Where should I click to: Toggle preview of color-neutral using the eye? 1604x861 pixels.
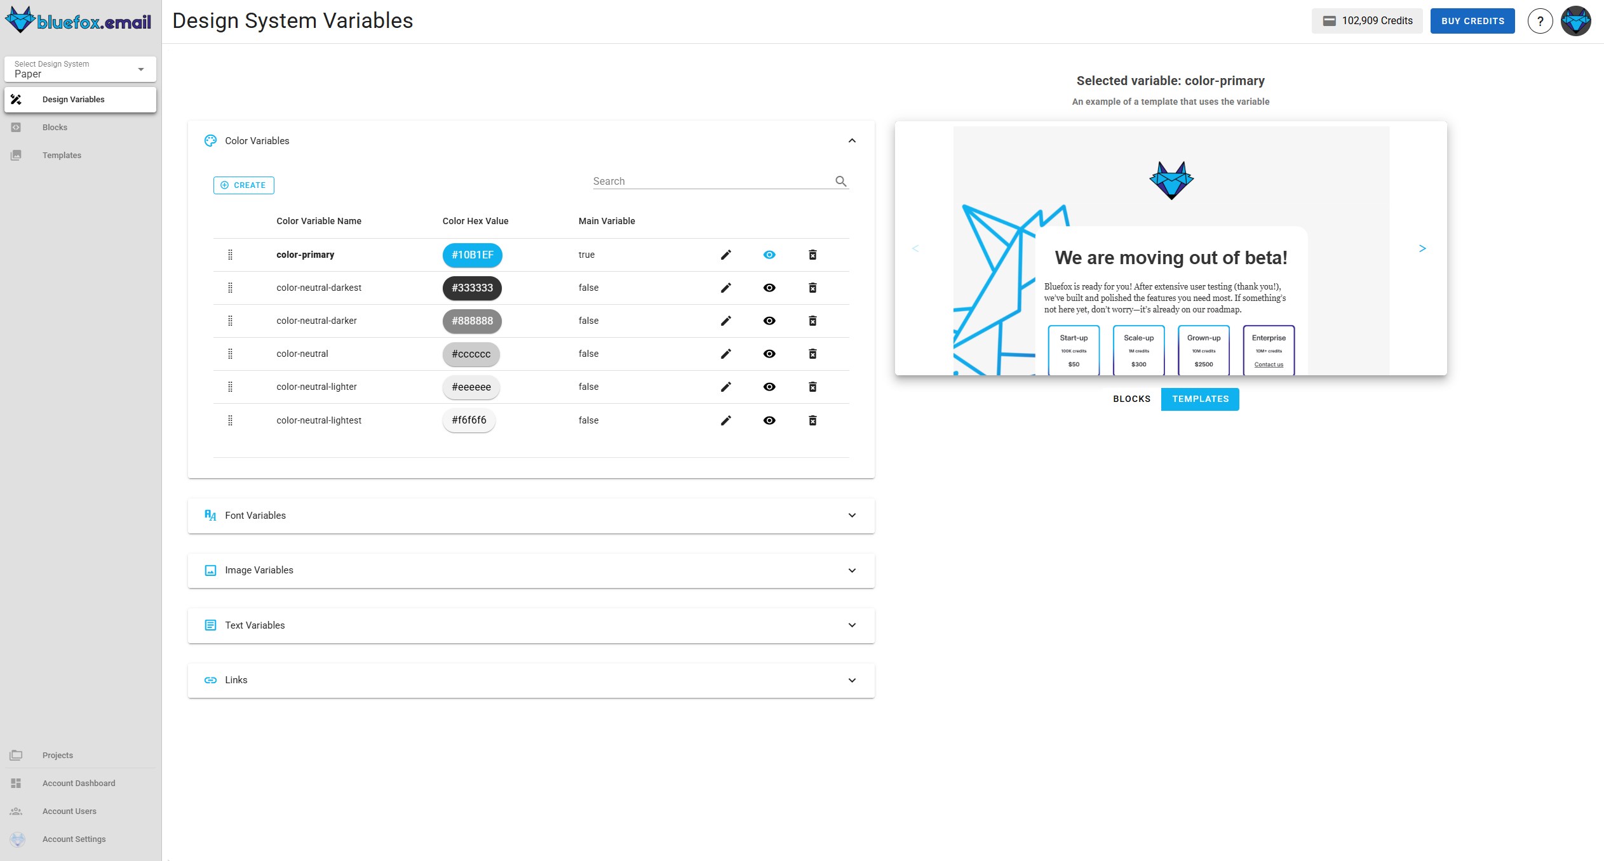[769, 354]
